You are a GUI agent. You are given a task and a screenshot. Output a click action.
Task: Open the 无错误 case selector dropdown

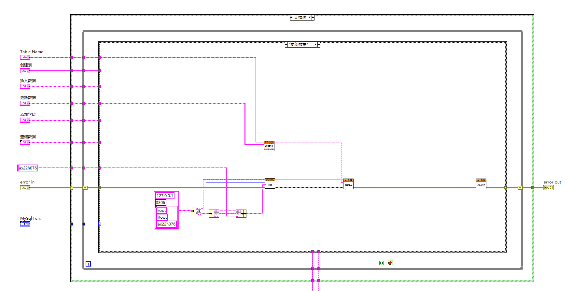click(310, 18)
